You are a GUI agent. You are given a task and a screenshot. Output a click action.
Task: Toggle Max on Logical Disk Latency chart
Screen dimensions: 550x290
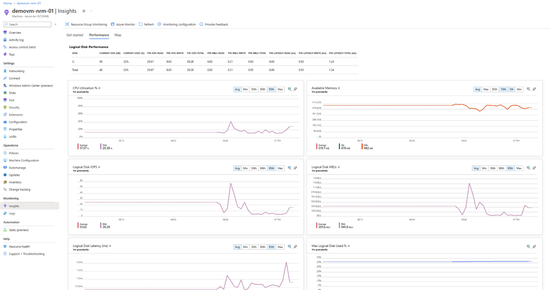[x=281, y=247]
